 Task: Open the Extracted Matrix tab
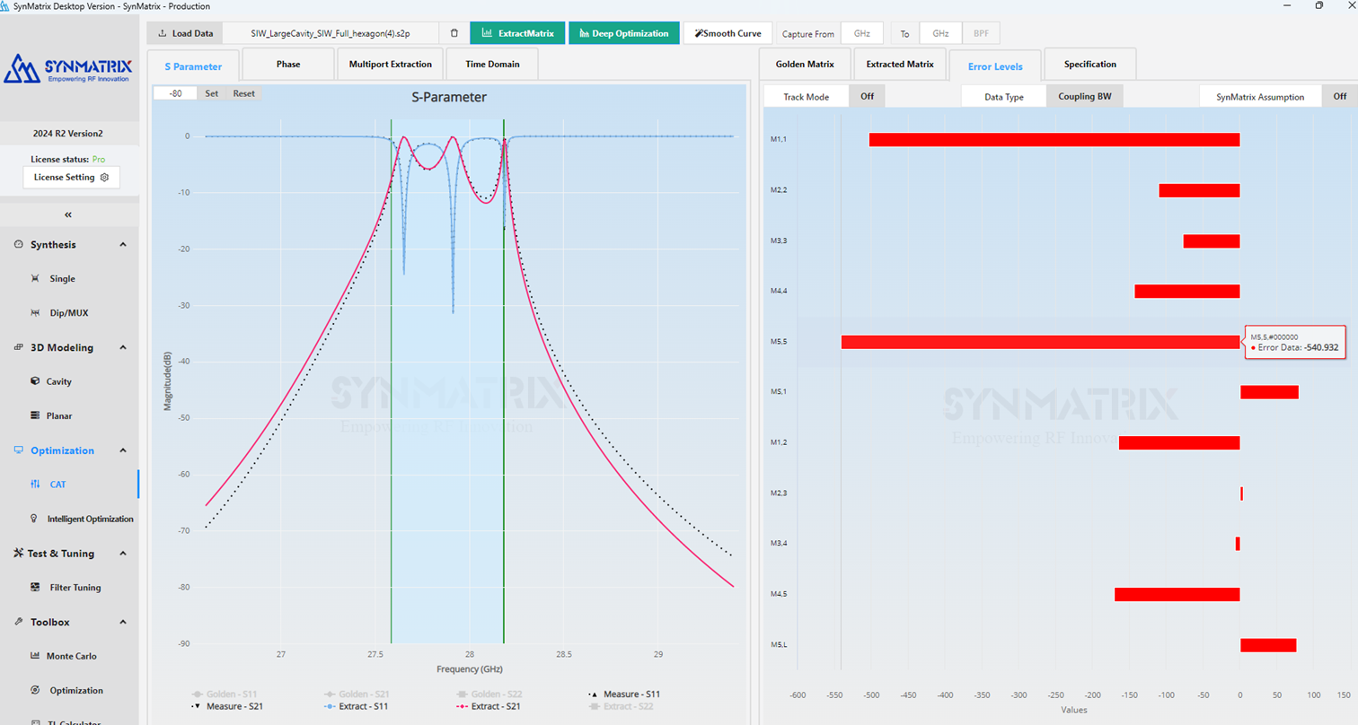[x=900, y=65]
